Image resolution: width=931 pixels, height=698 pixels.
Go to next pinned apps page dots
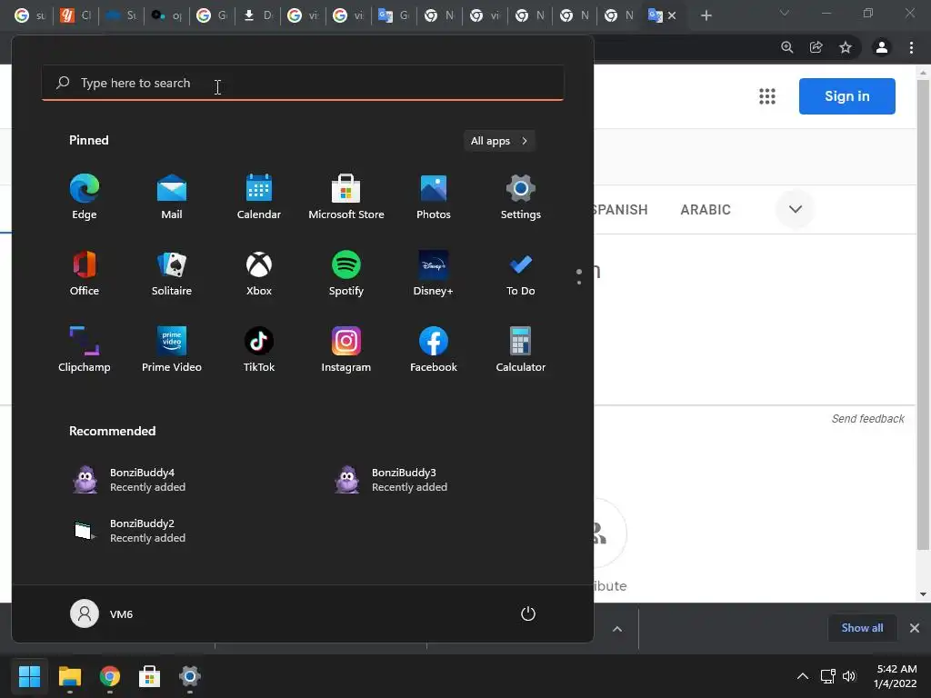[x=579, y=276]
